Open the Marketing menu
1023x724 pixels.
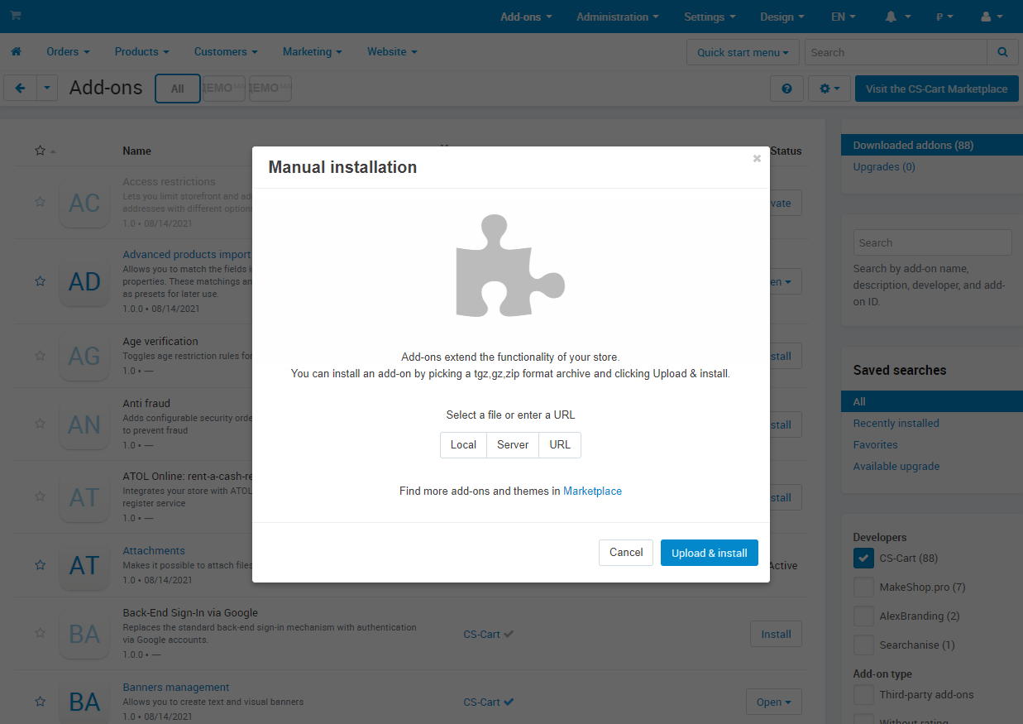(x=312, y=52)
